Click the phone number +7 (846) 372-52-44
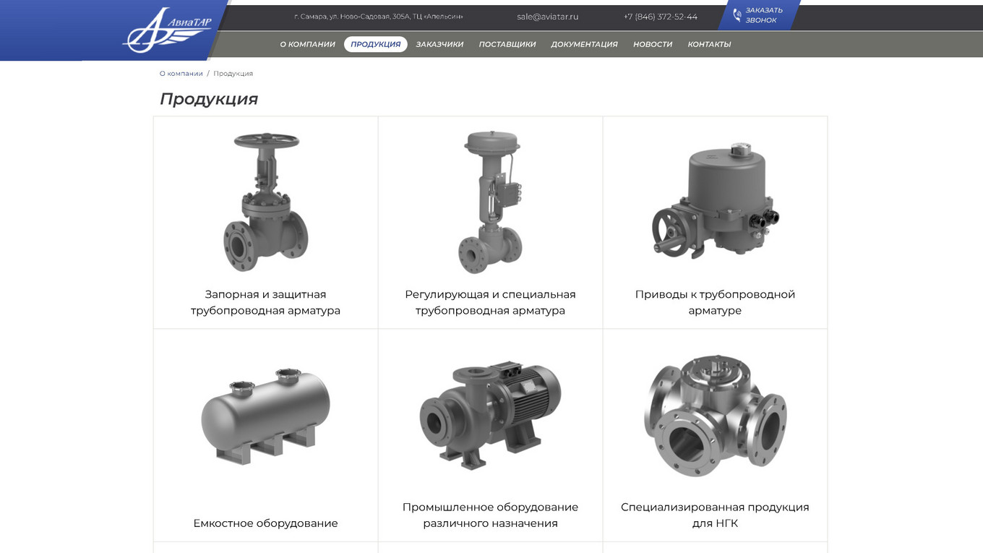 [661, 17]
